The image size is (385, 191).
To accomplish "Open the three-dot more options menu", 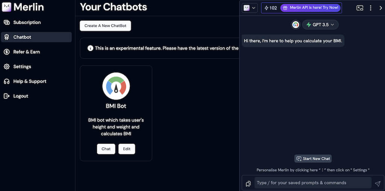I will 370,8.
